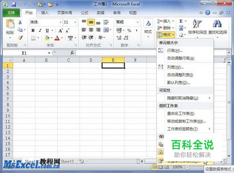Toggle middle align button
The image size is (234, 173).
point(91,22)
